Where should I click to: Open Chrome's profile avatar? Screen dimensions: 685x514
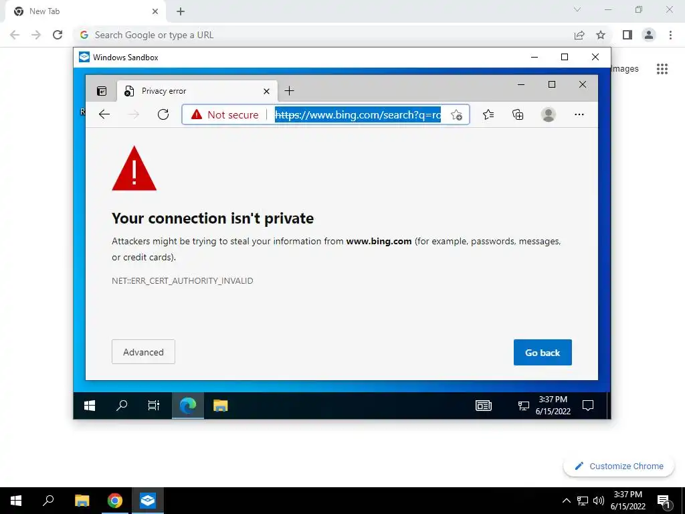(649, 35)
